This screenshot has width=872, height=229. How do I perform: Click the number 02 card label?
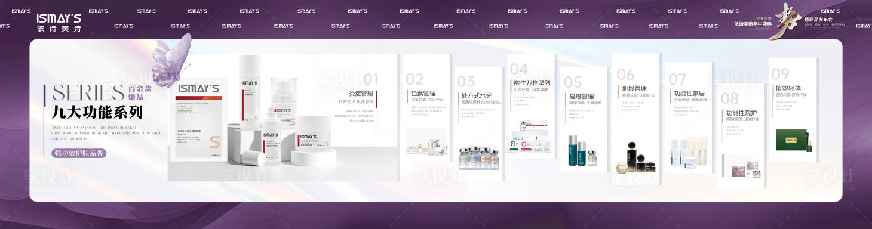[x=414, y=79]
